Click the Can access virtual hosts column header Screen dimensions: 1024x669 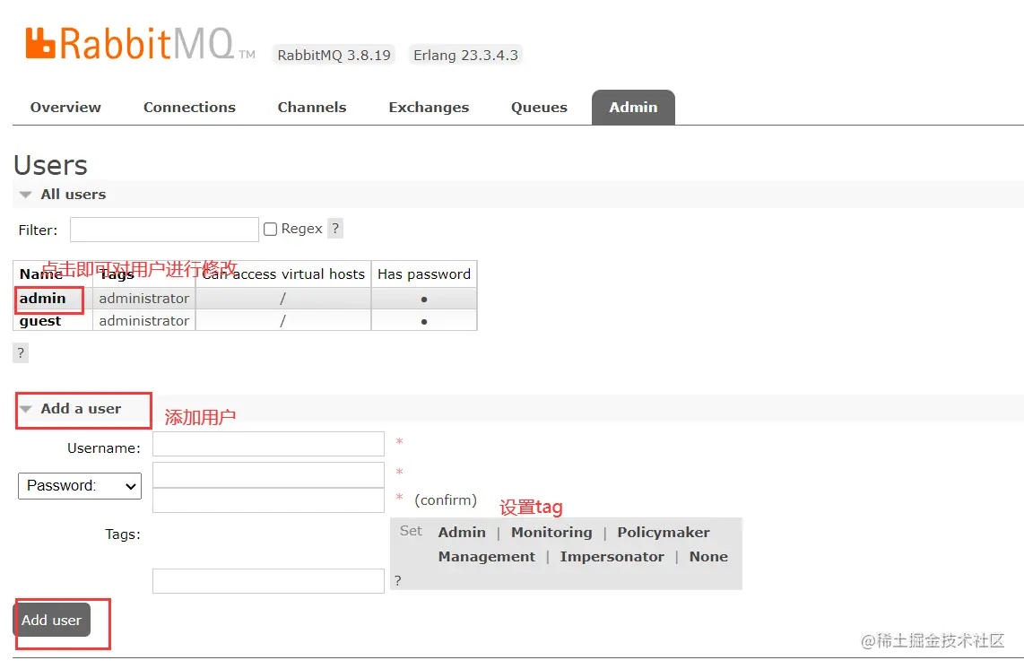(x=283, y=274)
